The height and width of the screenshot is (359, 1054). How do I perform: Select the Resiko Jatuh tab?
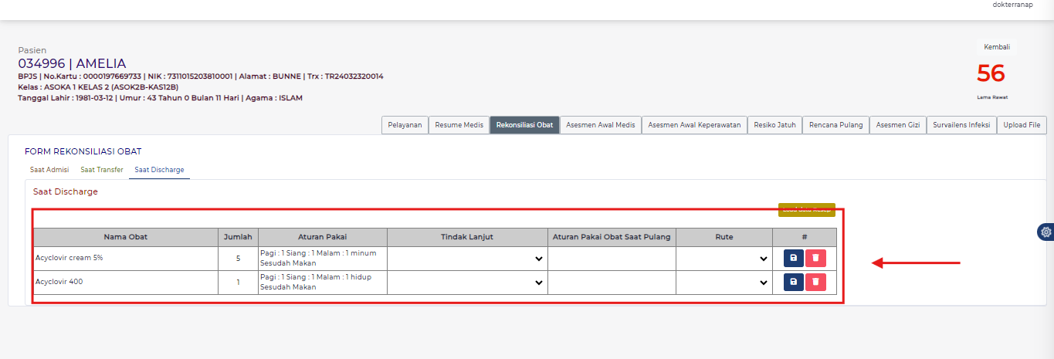(774, 125)
